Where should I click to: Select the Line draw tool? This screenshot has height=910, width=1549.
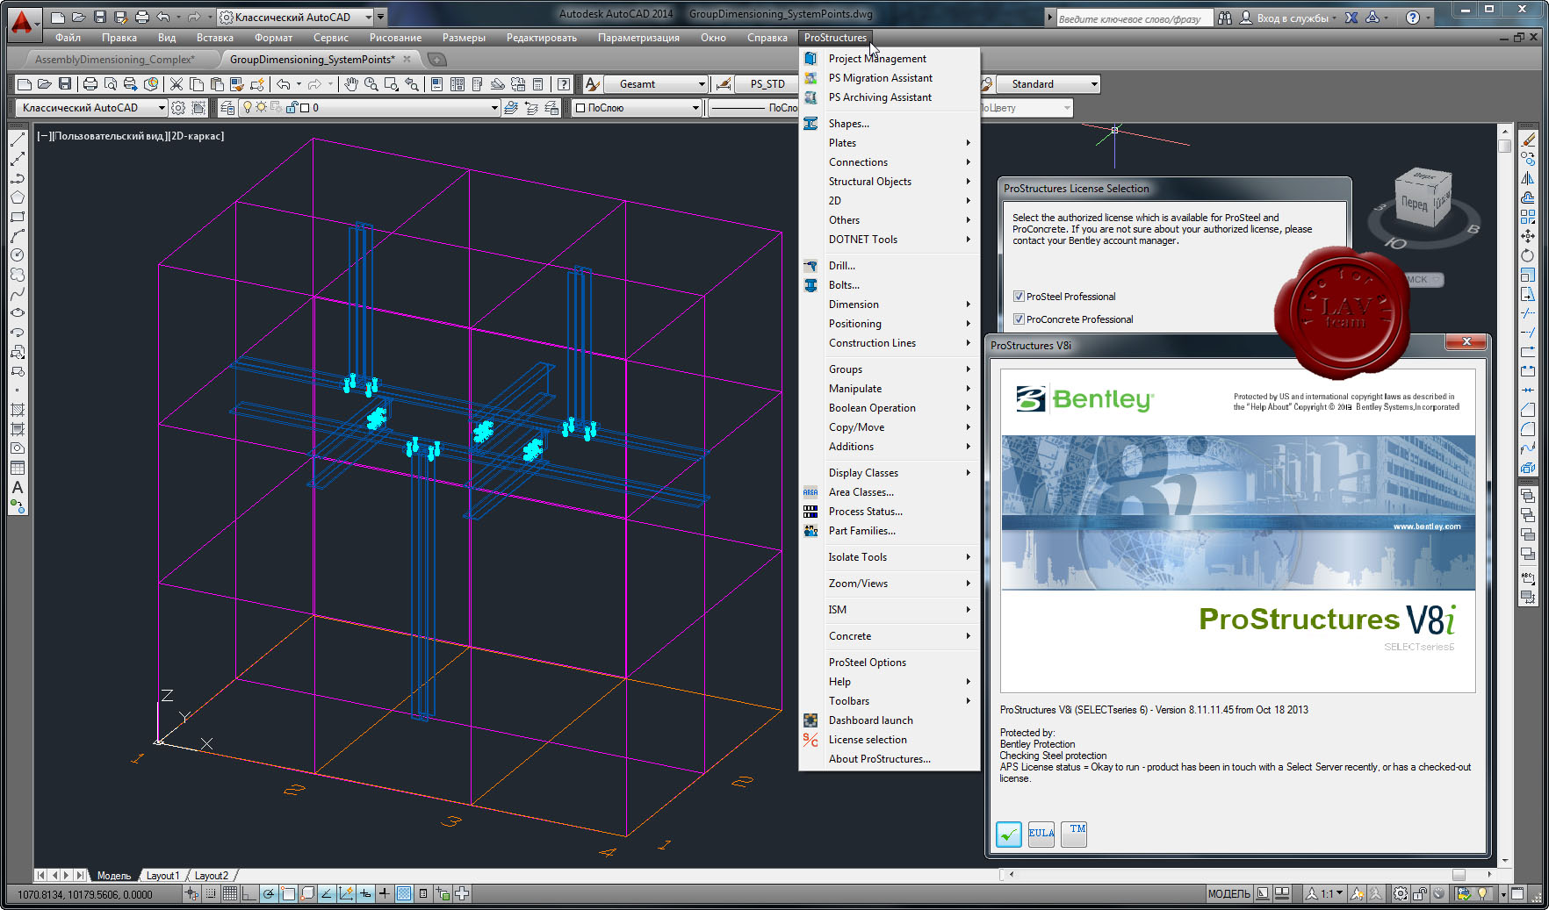[x=17, y=140]
